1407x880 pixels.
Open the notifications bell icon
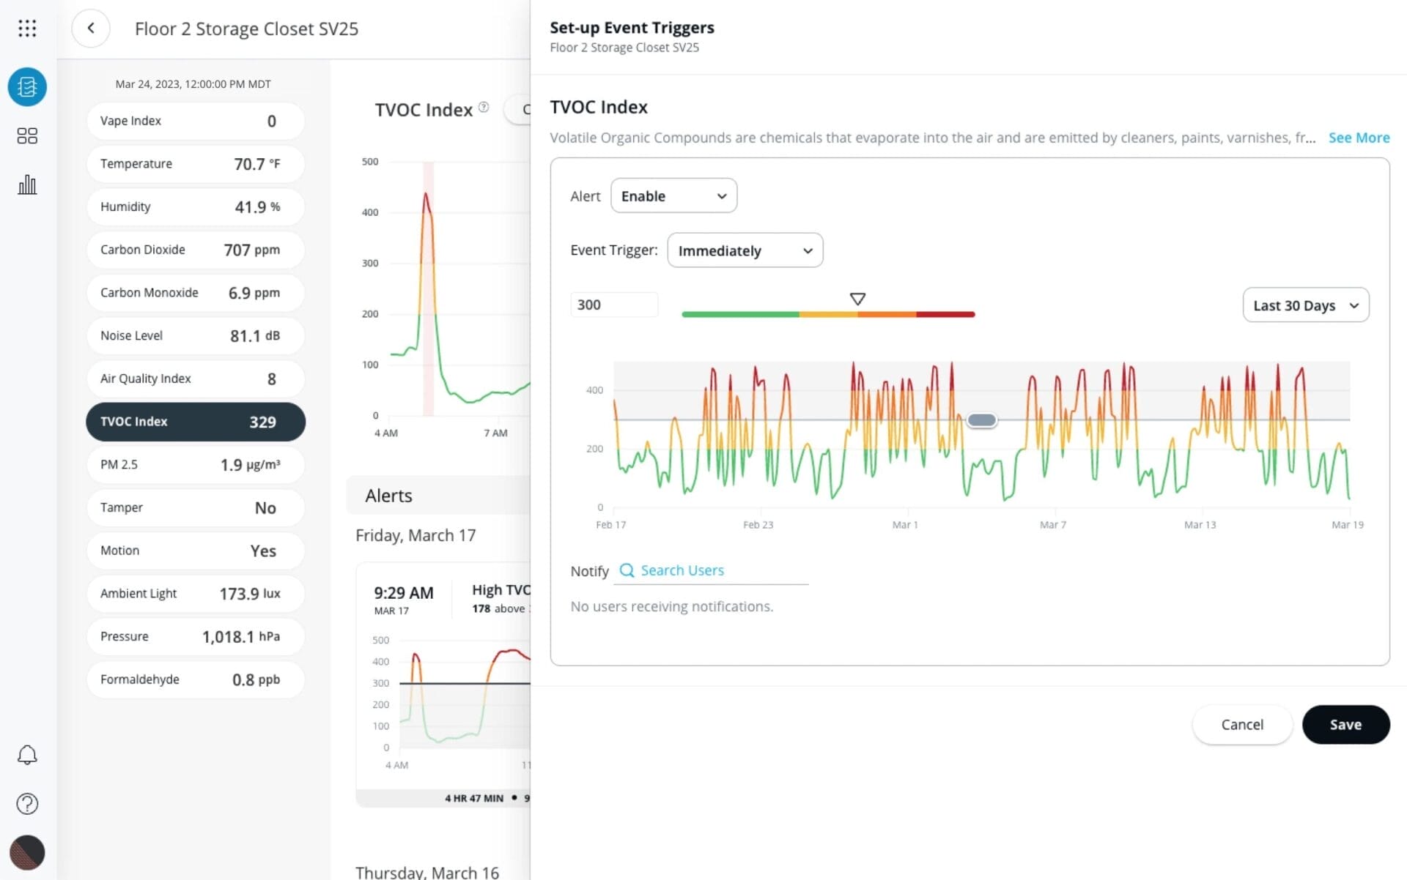27,755
